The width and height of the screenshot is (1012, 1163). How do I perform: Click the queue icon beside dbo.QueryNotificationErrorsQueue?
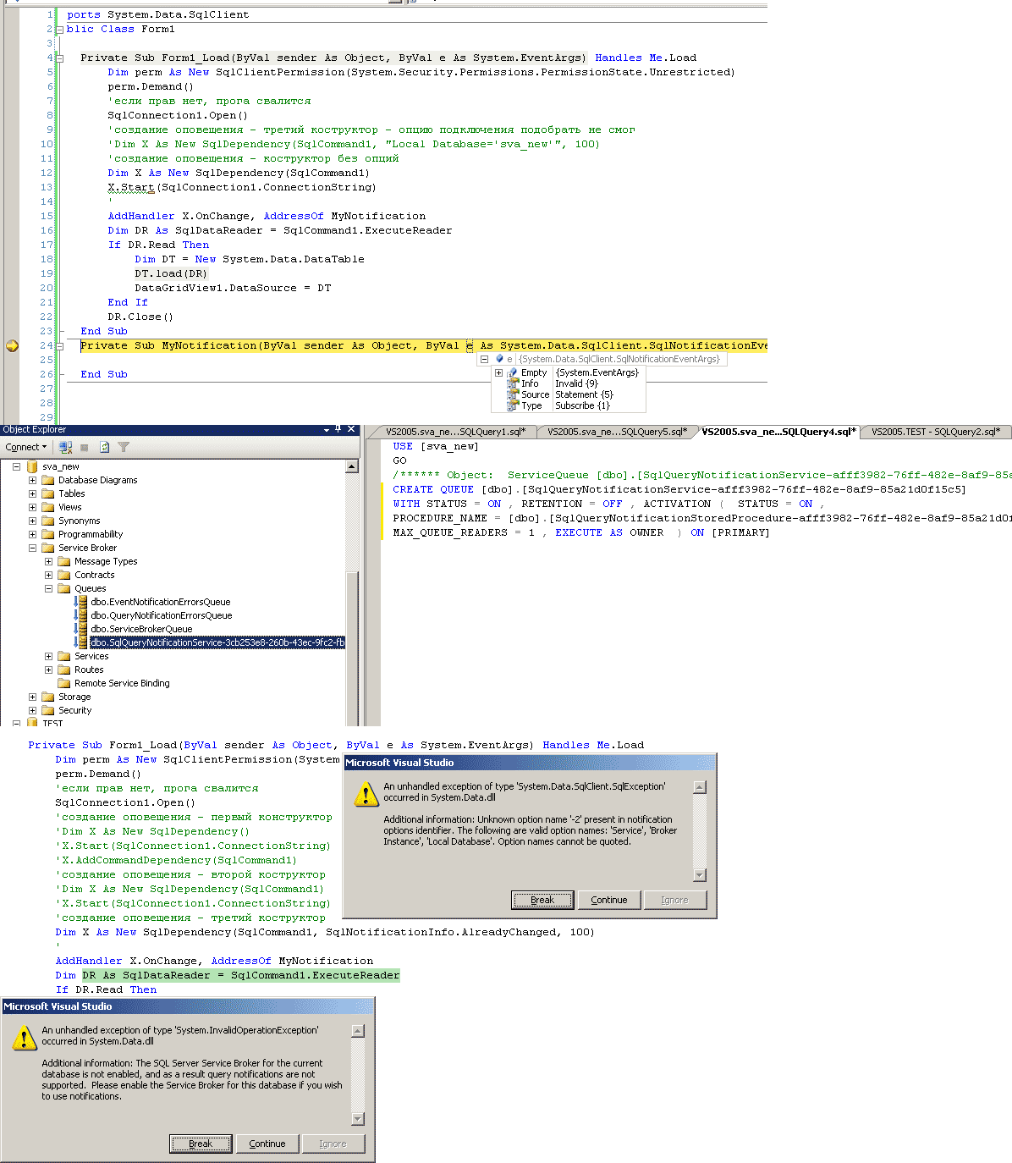coord(80,615)
